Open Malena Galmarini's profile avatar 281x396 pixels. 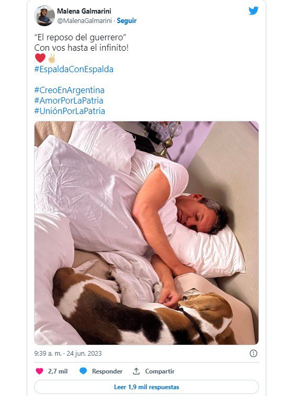point(44,16)
